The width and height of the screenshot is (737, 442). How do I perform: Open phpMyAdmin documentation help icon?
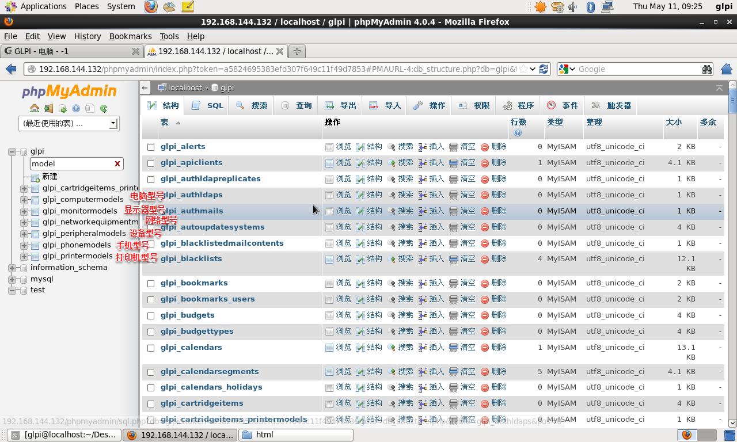76,108
